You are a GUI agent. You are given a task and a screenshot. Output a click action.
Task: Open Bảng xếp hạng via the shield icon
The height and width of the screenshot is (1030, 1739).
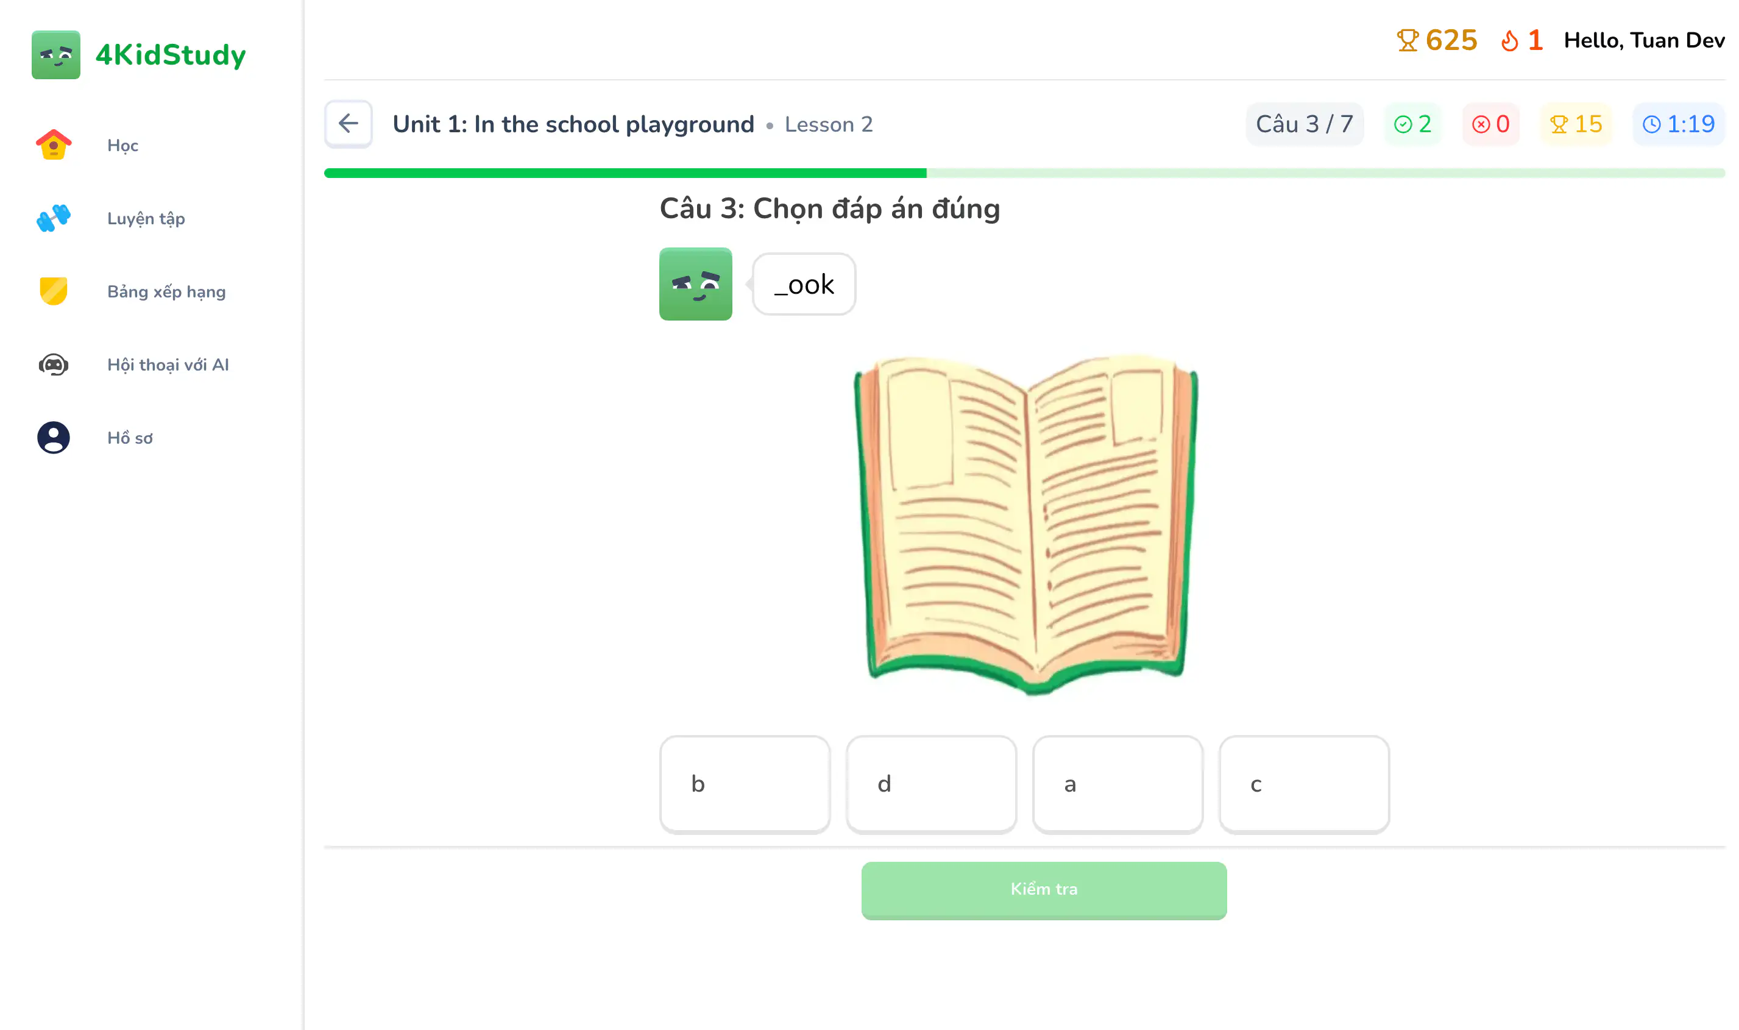54,291
